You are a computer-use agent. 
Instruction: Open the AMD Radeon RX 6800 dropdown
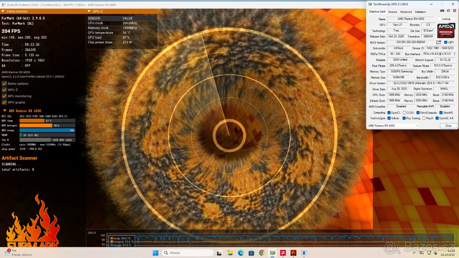click(393, 126)
